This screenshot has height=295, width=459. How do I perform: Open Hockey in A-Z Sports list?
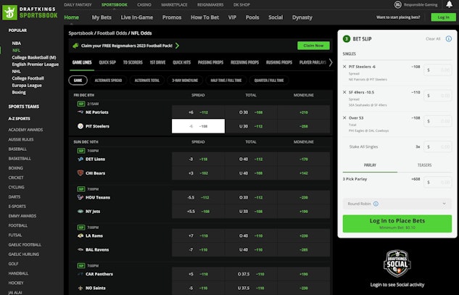tap(16, 283)
